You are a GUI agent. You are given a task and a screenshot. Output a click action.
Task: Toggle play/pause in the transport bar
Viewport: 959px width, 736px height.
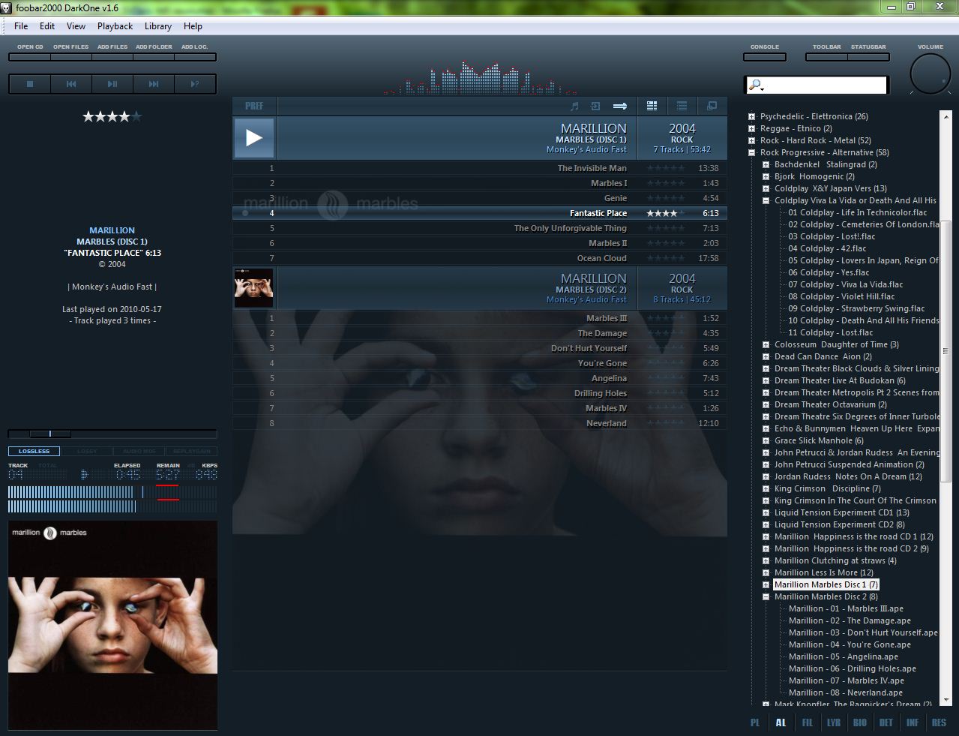coord(112,84)
